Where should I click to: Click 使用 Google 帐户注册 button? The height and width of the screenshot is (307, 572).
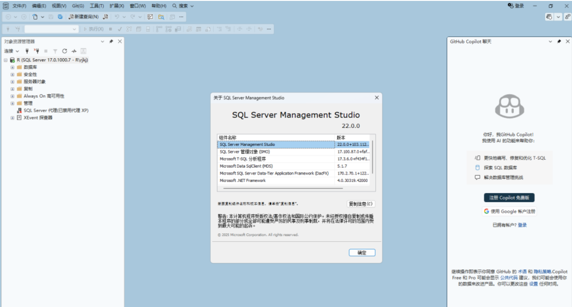pyautogui.click(x=509, y=211)
